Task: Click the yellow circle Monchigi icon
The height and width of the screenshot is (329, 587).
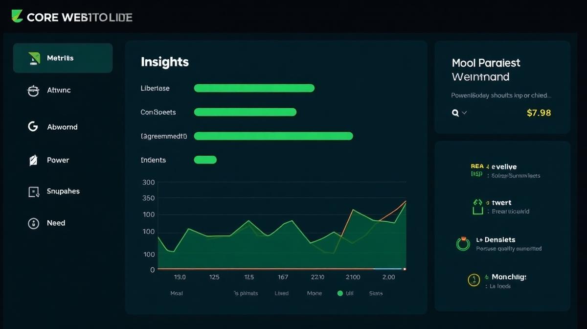Action: pyautogui.click(x=474, y=280)
